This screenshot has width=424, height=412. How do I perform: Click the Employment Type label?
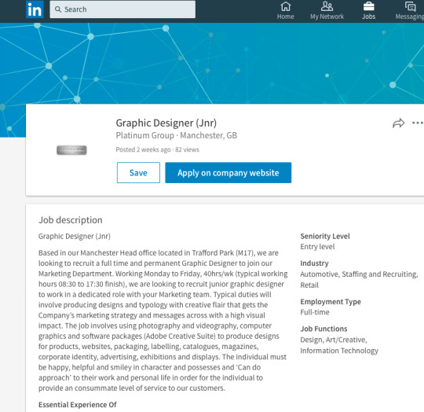[x=331, y=302]
